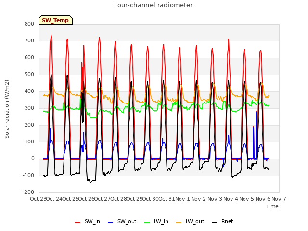308x231 pixels.
Task: Click the SW_Temp label box
Action: 56,20
